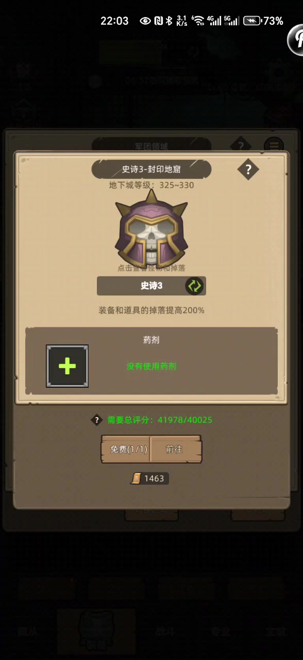
Task: Open the help icon beside 需要总评分
Action: (97, 420)
